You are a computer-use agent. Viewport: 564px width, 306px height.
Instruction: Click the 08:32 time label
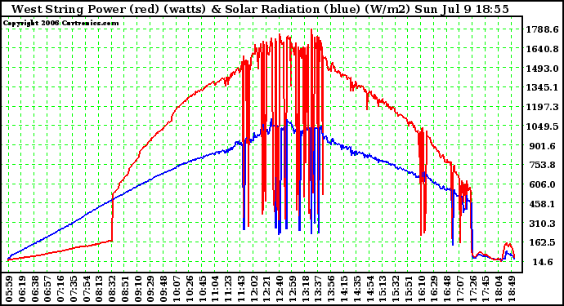(112, 289)
